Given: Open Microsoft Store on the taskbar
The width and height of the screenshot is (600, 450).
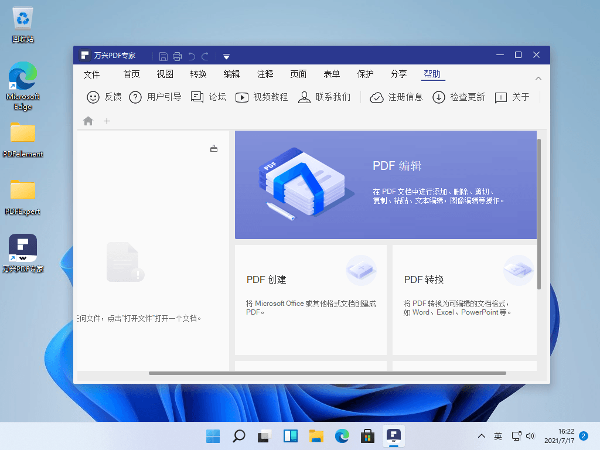Looking at the screenshot, I should point(367,436).
